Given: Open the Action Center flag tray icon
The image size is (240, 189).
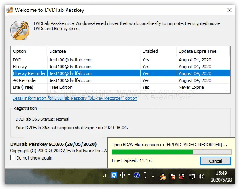Looking at the screenshot, I should tap(173, 176).
